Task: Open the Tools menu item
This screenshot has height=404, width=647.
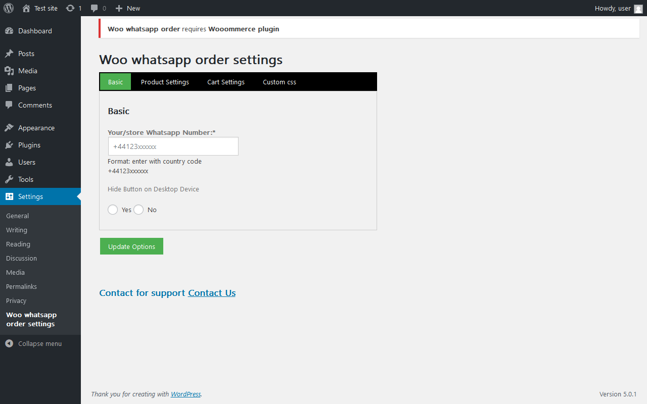Action: (x=40, y=179)
